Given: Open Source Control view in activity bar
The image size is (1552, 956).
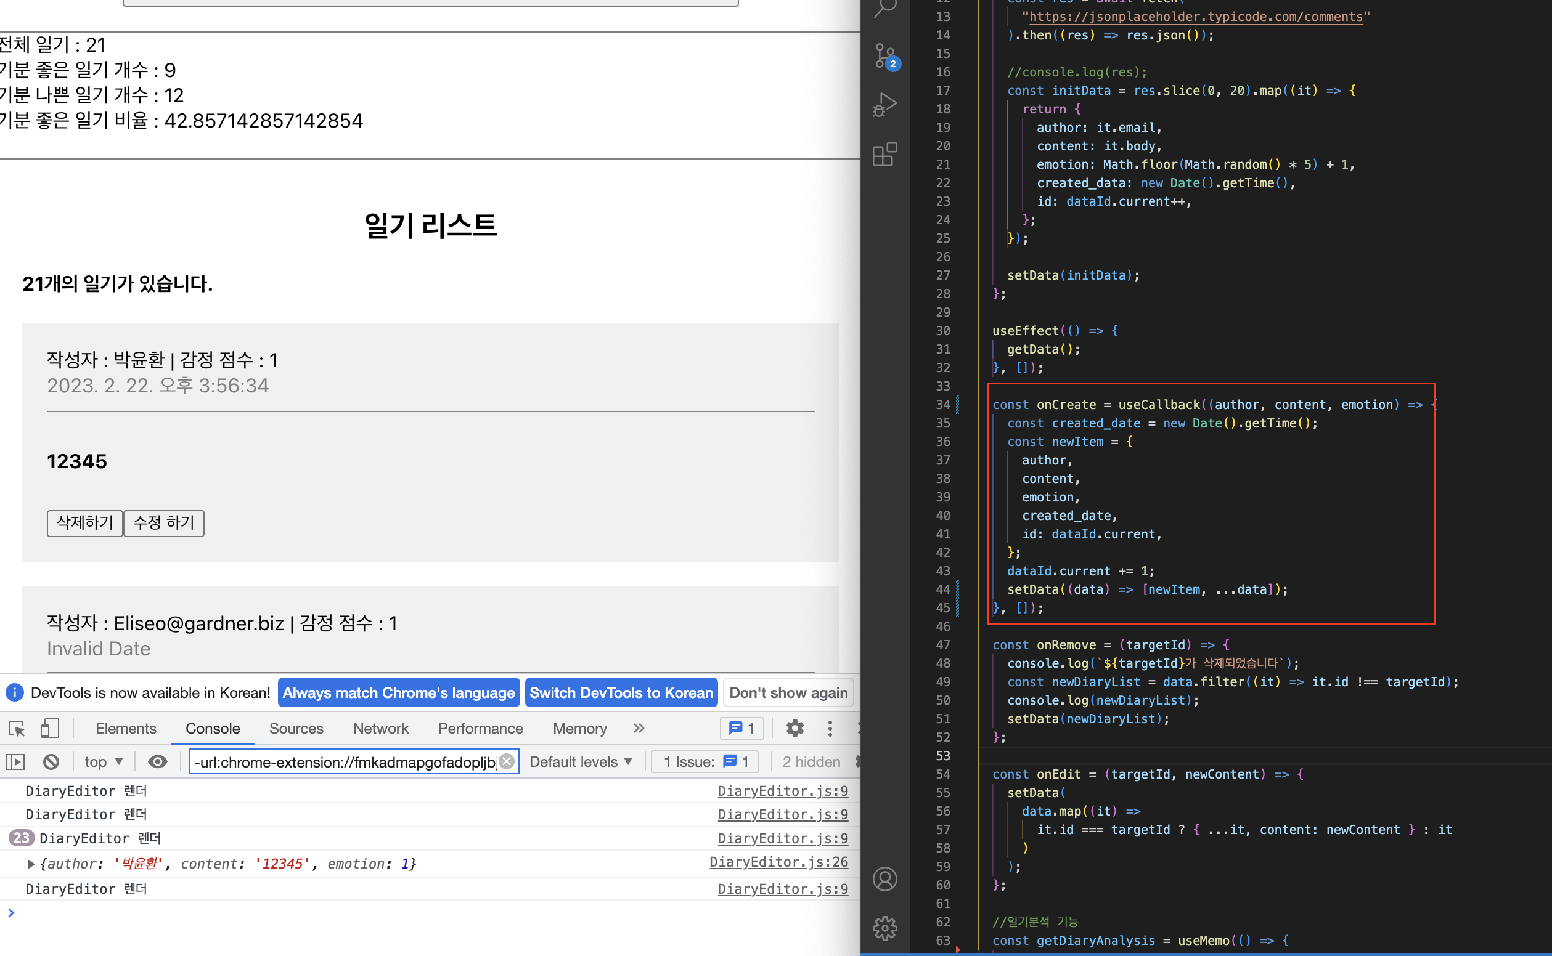Looking at the screenshot, I should pyautogui.click(x=885, y=55).
